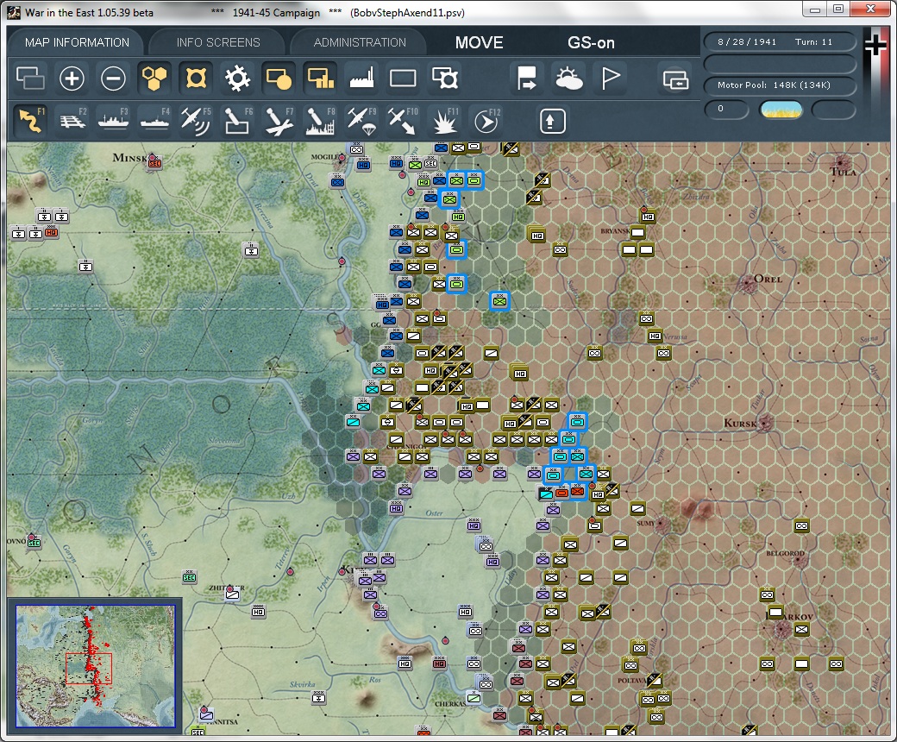Select the F9 air transport mode
This screenshot has width=897, height=742.
[x=361, y=121]
